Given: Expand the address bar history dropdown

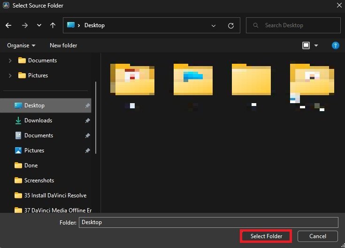Looking at the screenshot, I should (214, 25).
